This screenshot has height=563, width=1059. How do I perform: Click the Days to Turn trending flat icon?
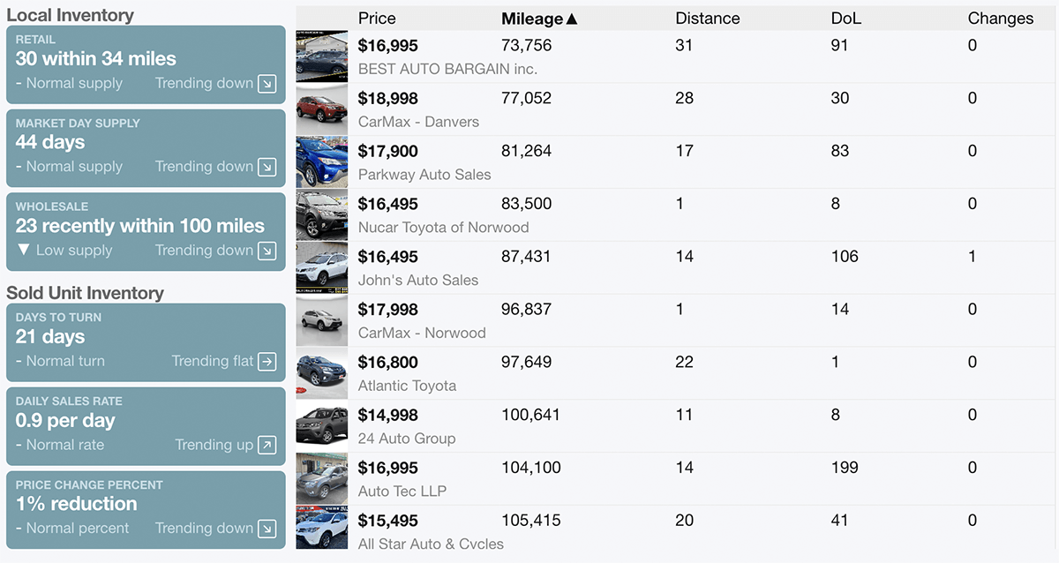267,361
